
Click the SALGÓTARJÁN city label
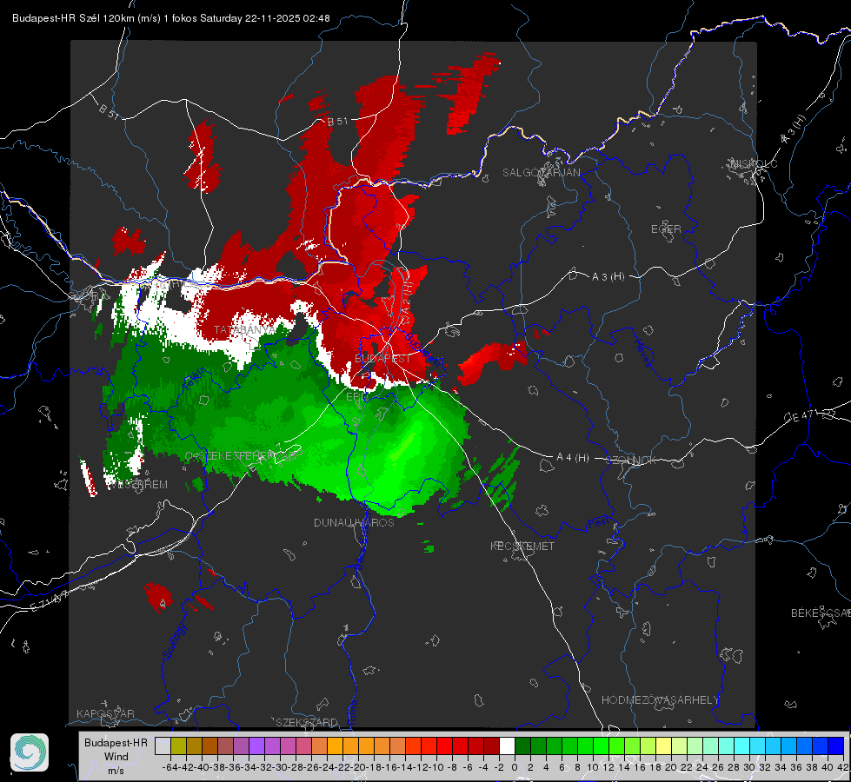[x=541, y=173]
